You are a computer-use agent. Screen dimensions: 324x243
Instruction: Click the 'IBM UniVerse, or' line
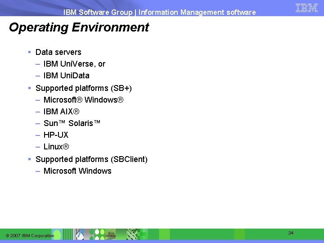point(74,64)
